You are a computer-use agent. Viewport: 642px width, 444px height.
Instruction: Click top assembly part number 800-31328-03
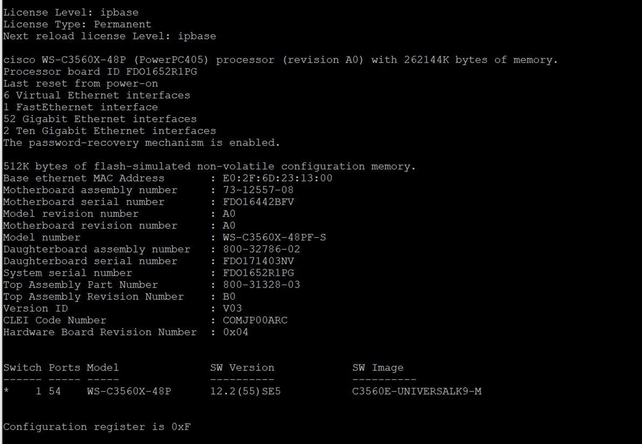262,285
